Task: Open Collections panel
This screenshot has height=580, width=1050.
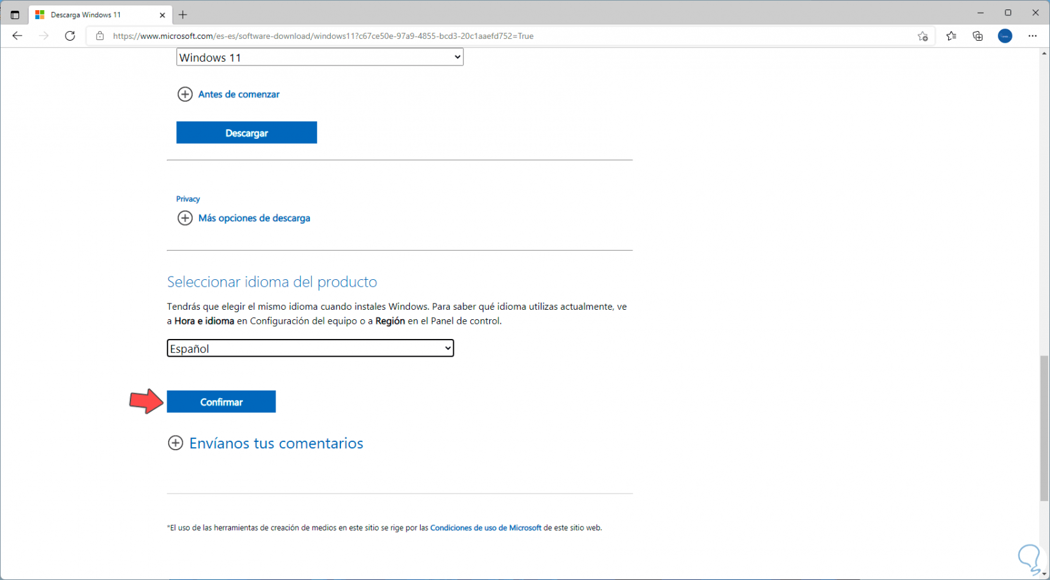Action: [x=978, y=36]
